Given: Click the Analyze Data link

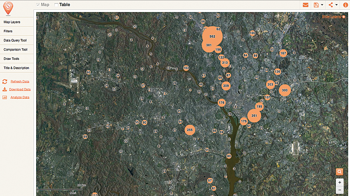Looking at the screenshot, I should (x=20, y=97).
